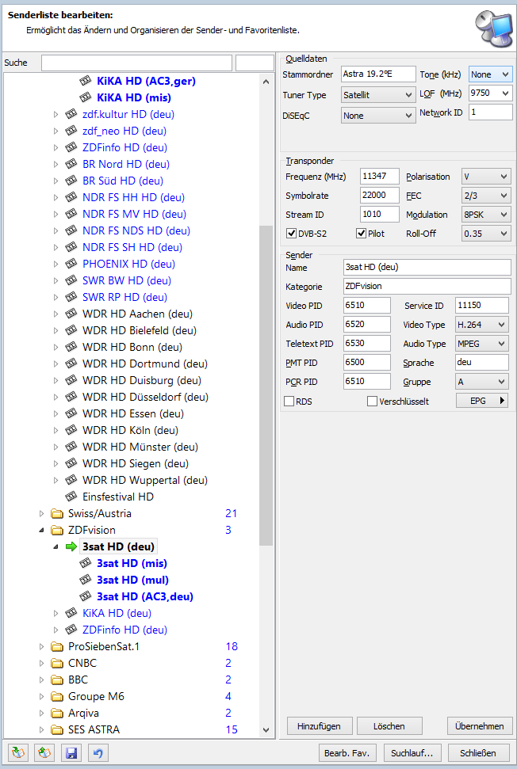Click the Schließen button
Viewport: 517px width, 769px height.
click(x=477, y=752)
